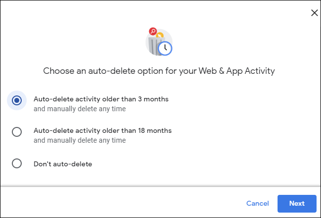
Task: Select the 18 months auto-delete radio button
Action: coord(17,132)
